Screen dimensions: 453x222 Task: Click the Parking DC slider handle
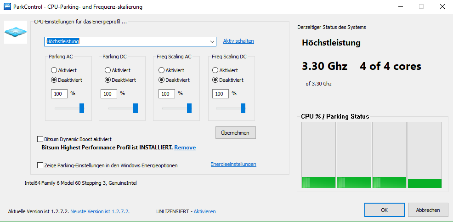click(x=136, y=108)
